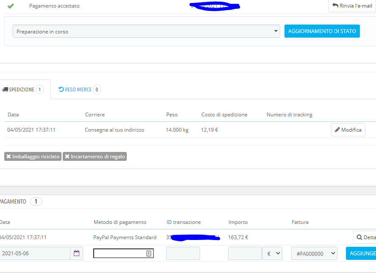
Task: Click the reply arrow icon of Rinvia l'e-mail
Action: point(335,5)
